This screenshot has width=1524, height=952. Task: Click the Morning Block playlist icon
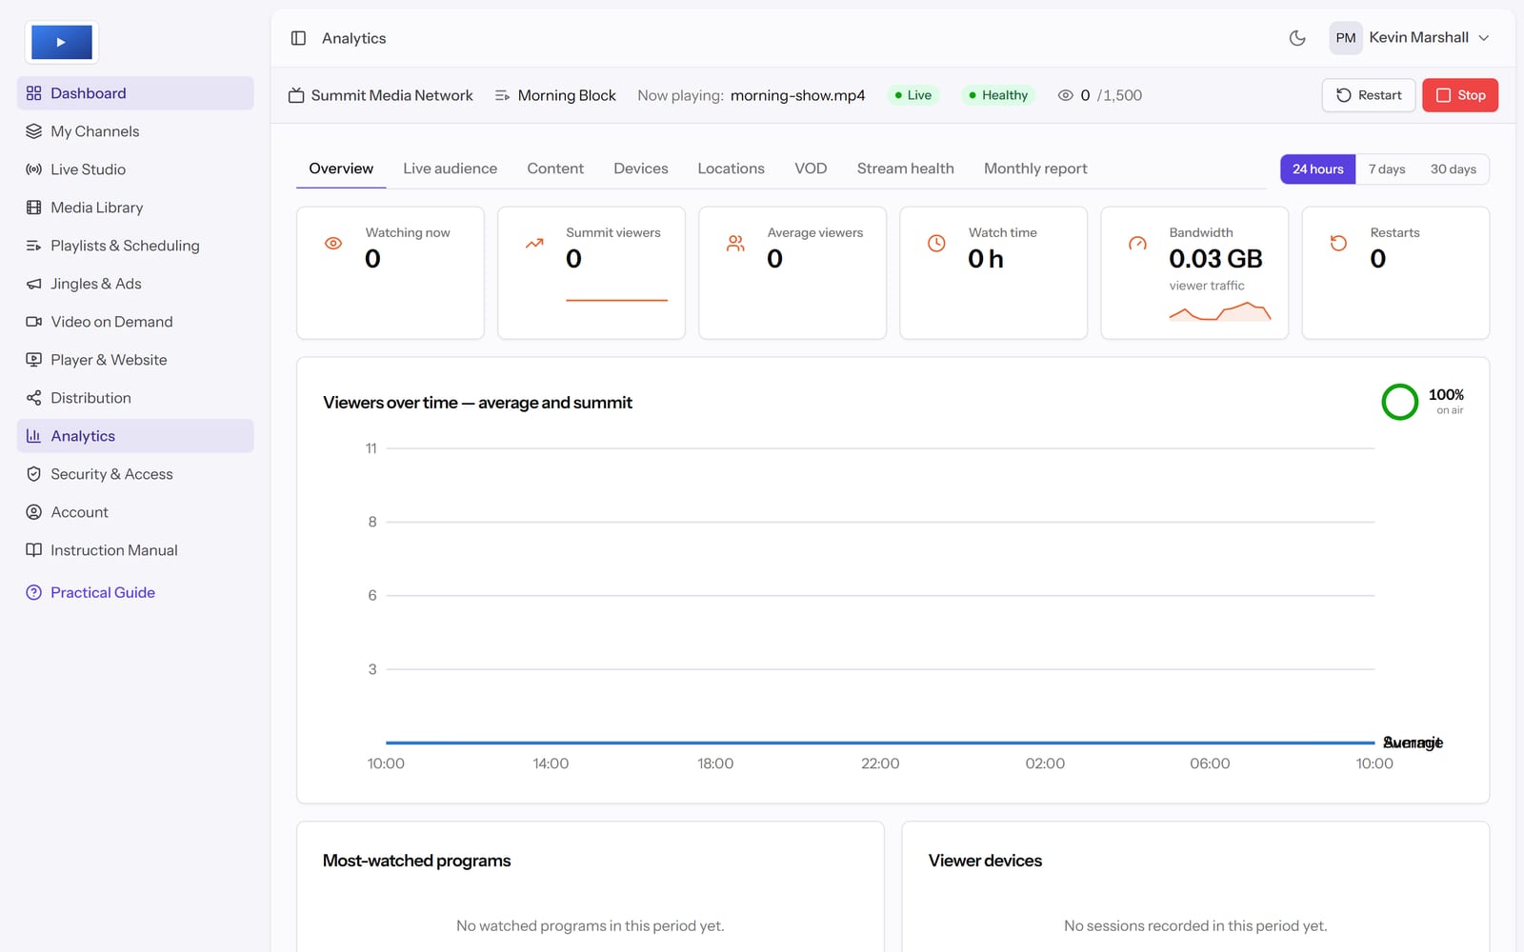tap(503, 95)
